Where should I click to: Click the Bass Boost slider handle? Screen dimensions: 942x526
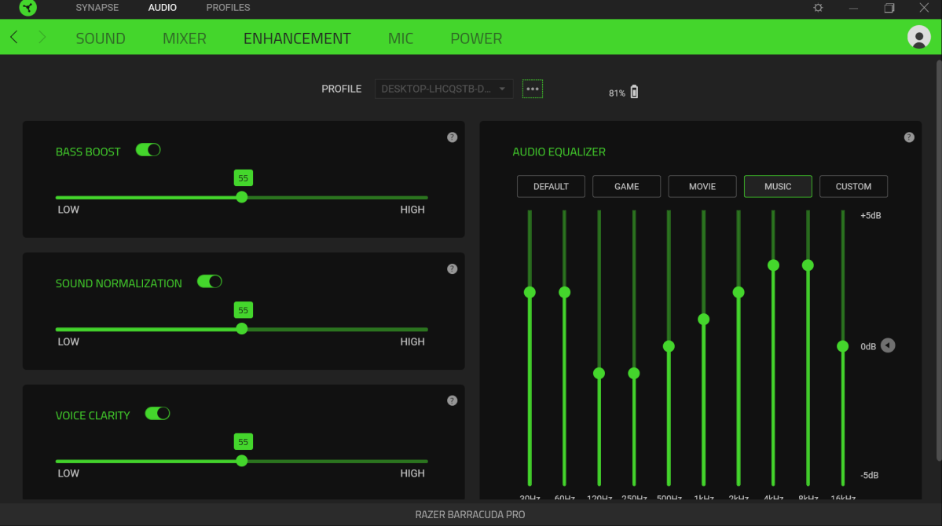[x=241, y=197]
